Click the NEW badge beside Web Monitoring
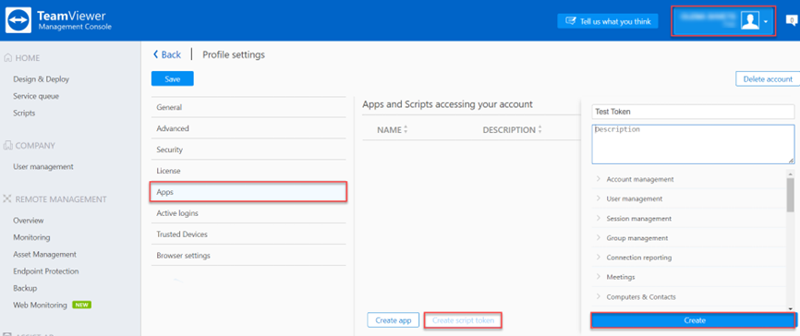Image resolution: width=800 pixels, height=336 pixels. [x=81, y=306]
